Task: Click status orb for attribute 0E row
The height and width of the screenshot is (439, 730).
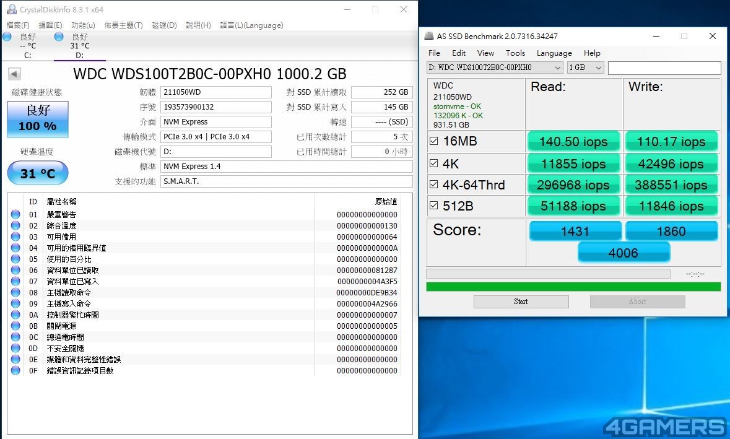Action: pos(16,360)
